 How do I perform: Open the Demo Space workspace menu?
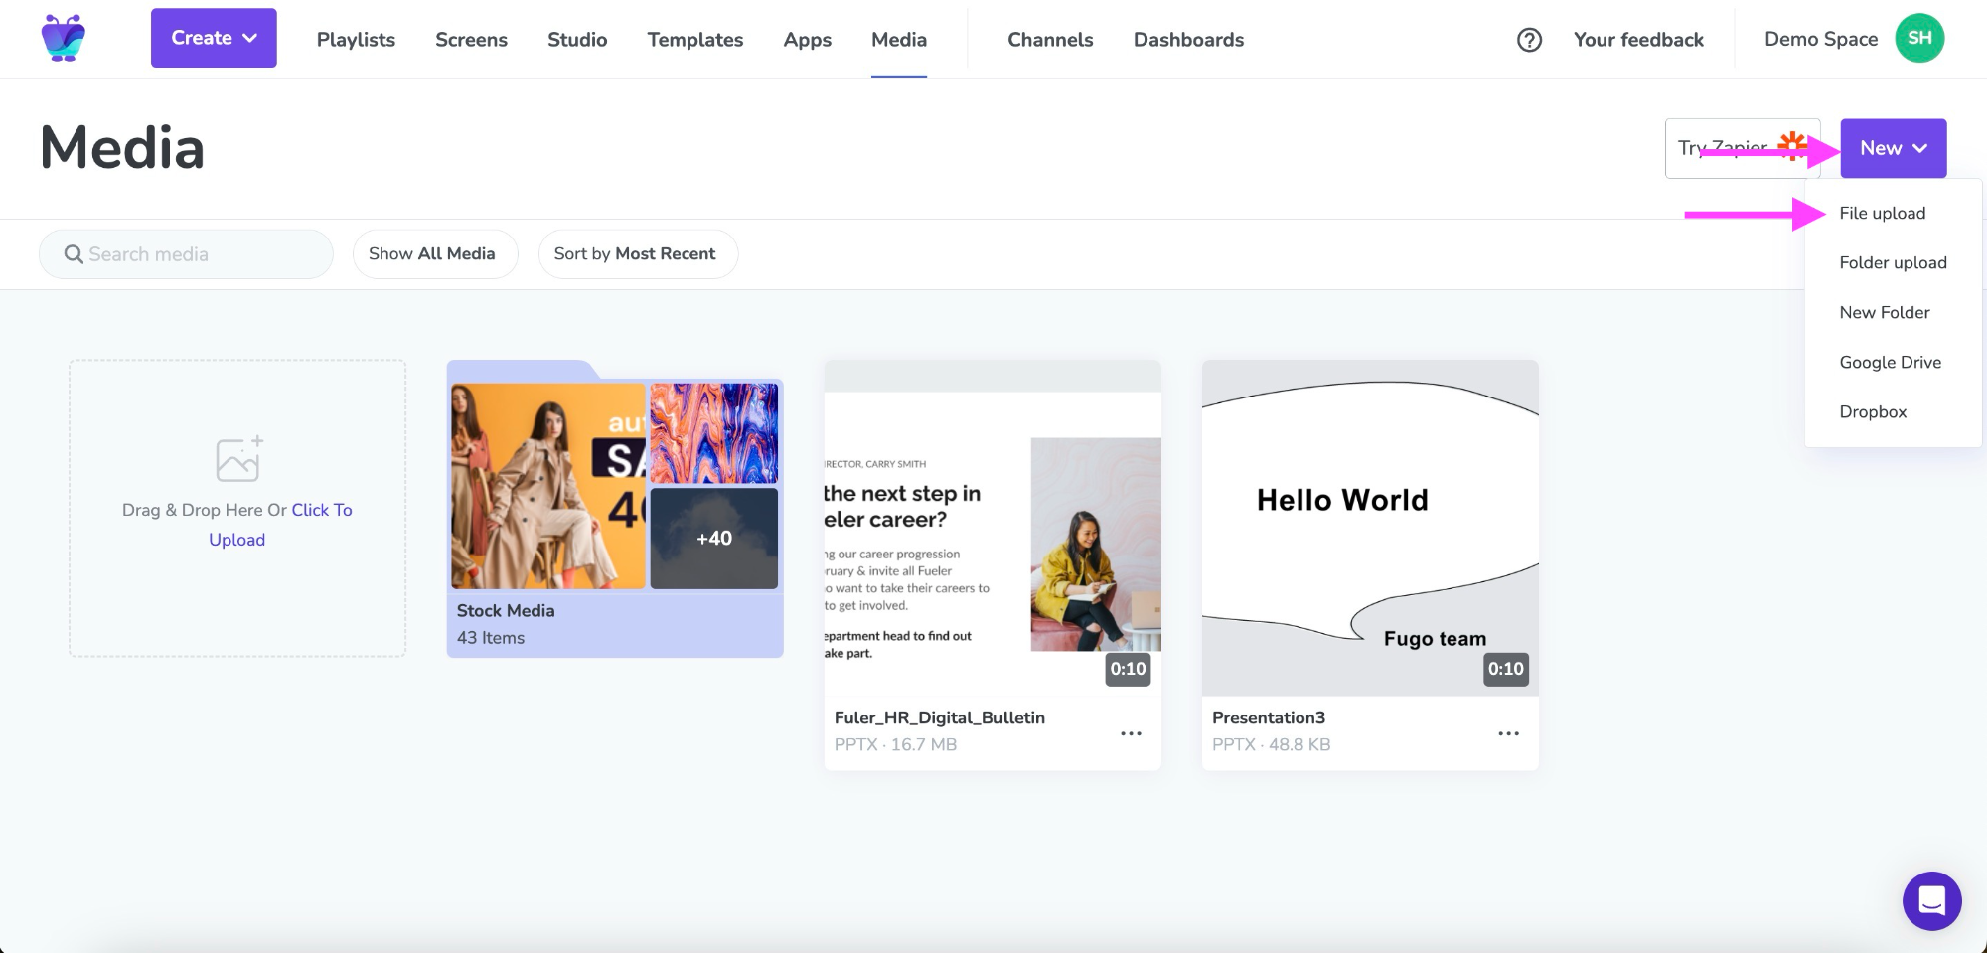pyautogui.click(x=1820, y=39)
